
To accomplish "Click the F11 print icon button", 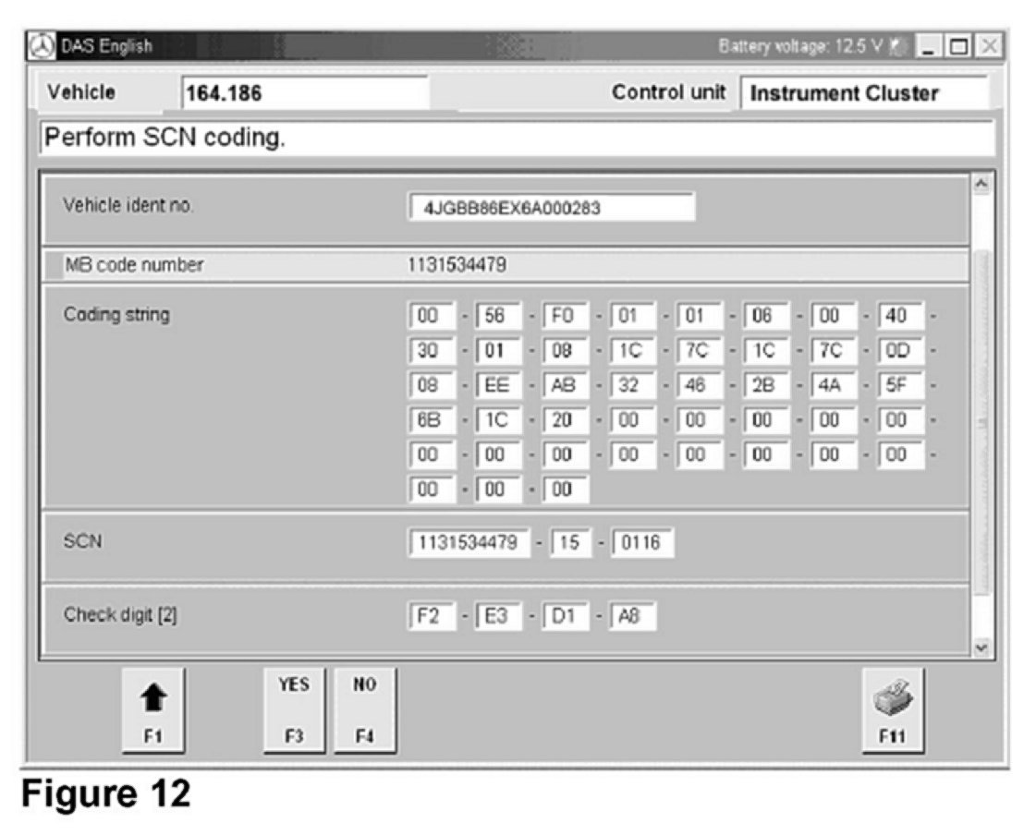I will pyautogui.click(x=892, y=708).
